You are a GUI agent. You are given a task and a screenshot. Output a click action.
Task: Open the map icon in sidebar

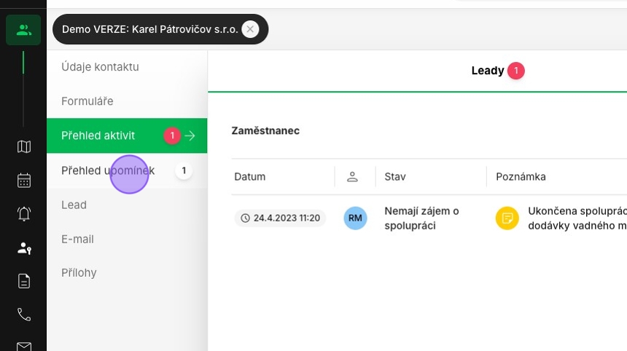[x=24, y=146]
